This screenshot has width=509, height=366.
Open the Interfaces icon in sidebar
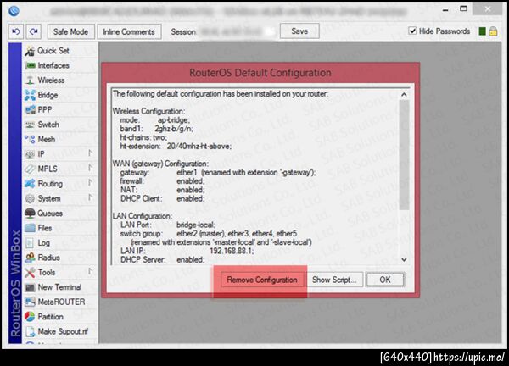pos(30,65)
